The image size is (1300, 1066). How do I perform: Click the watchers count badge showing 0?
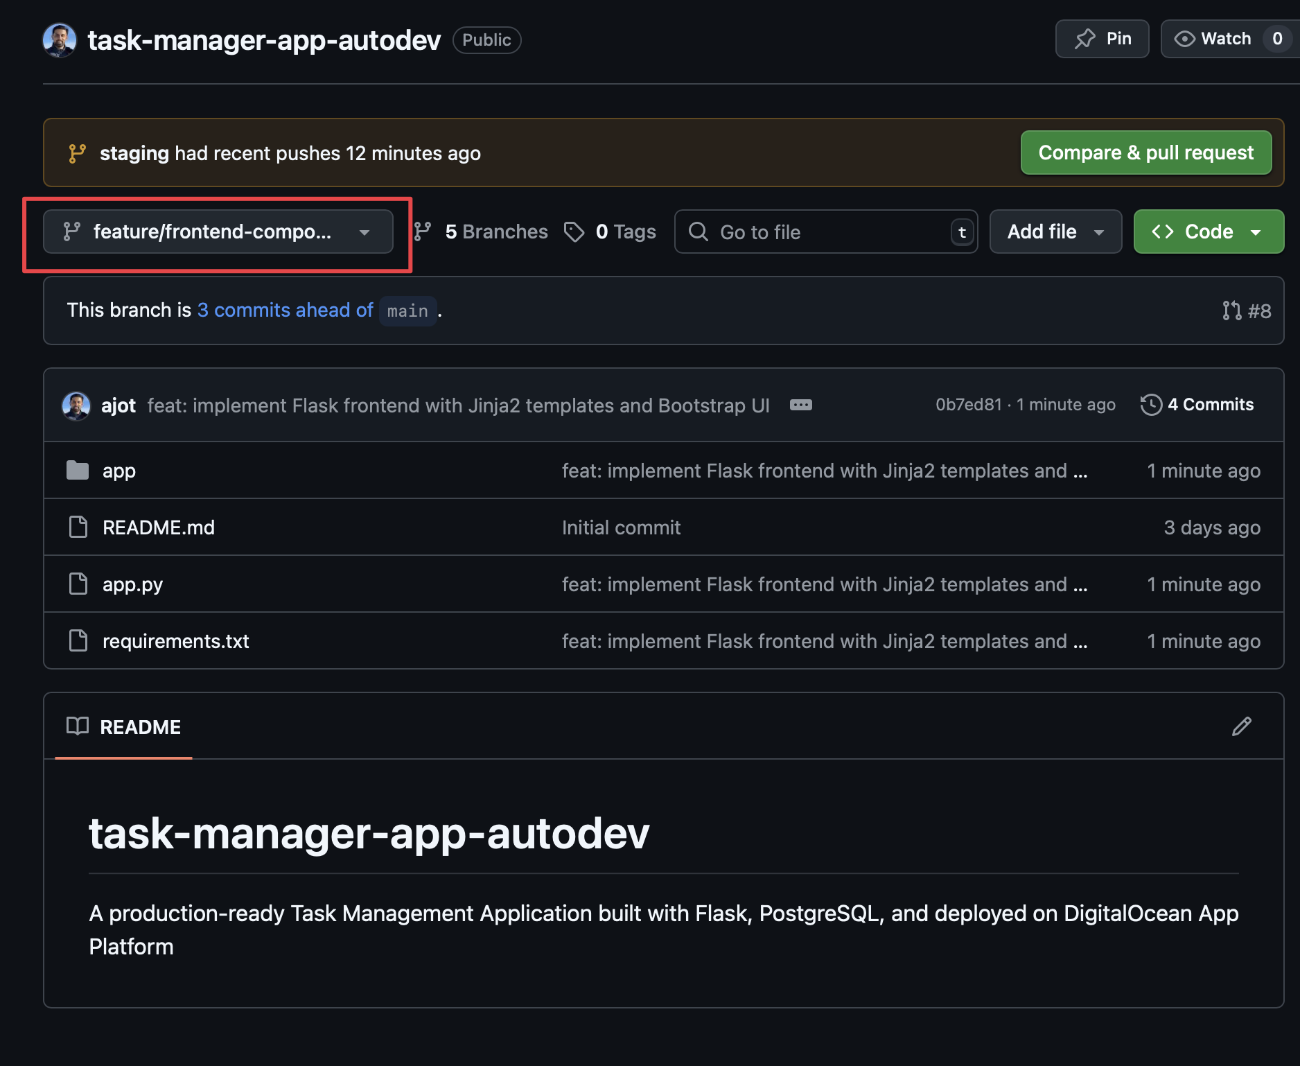point(1277,39)
